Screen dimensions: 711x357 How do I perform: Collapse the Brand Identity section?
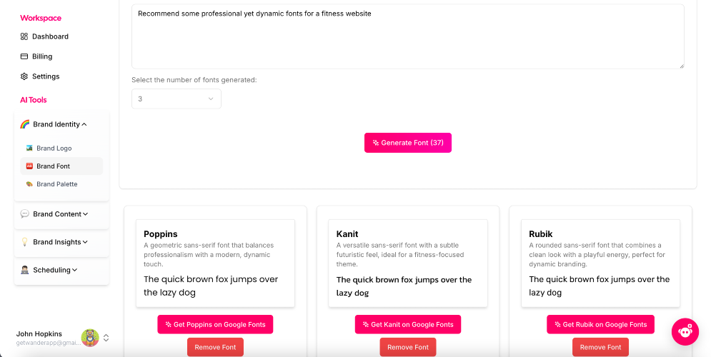84,124
